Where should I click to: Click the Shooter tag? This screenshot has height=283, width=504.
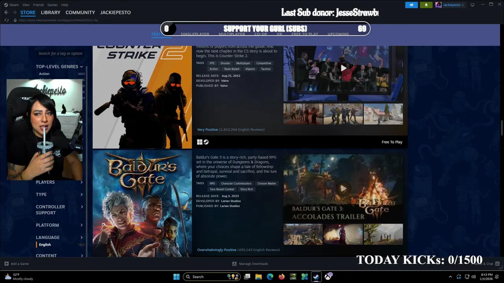click(225, 63)
